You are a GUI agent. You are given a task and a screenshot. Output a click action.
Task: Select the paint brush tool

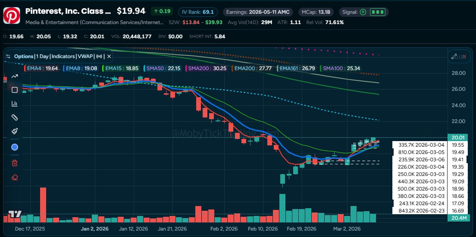(15, 131)
